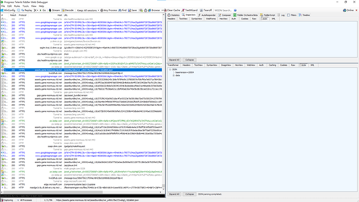Select WebForms request inspector tab
The height and width of the screenshot is (202, 359).
coord(211,19)
